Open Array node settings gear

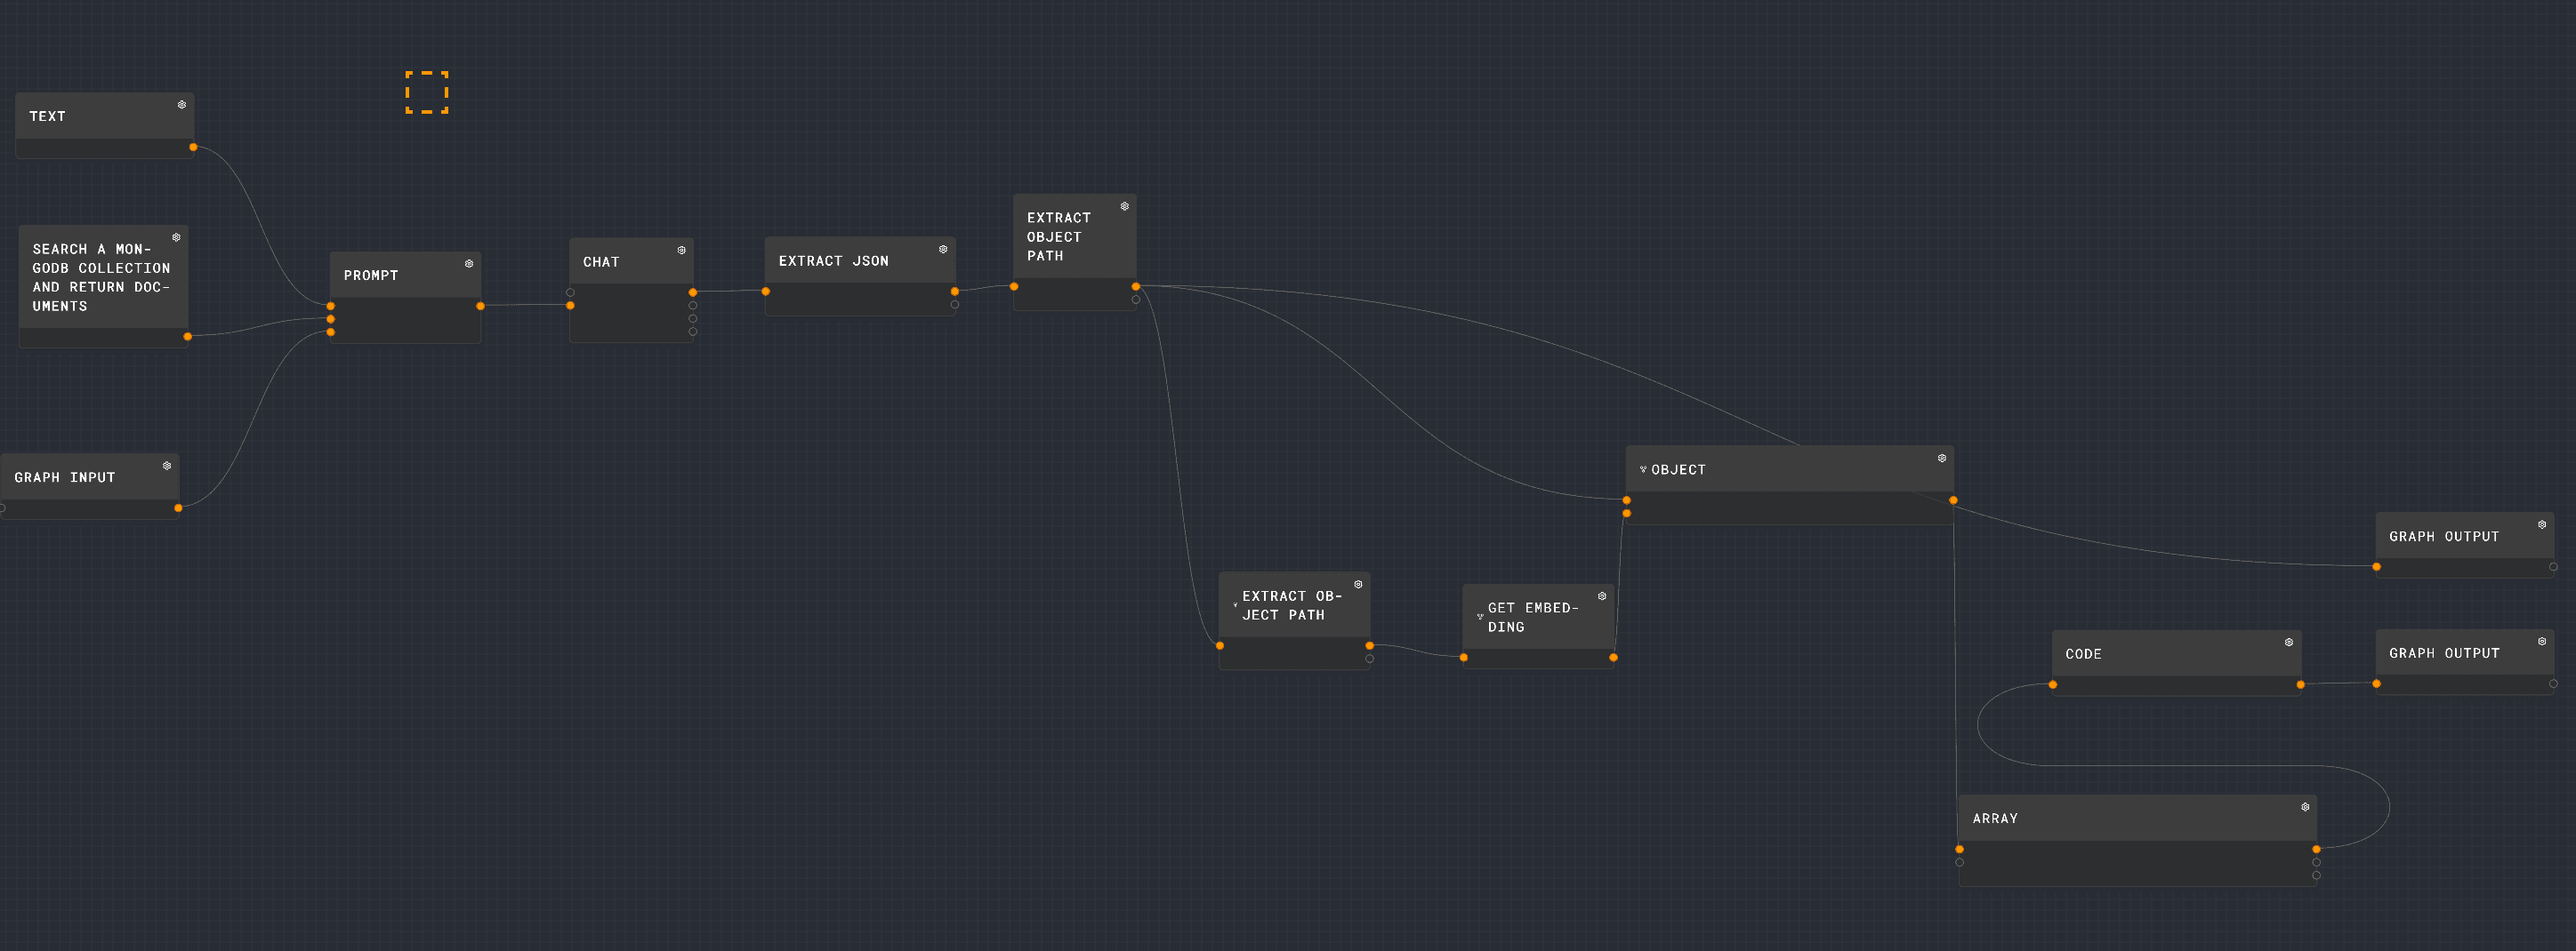click(x=2305, y=807)
